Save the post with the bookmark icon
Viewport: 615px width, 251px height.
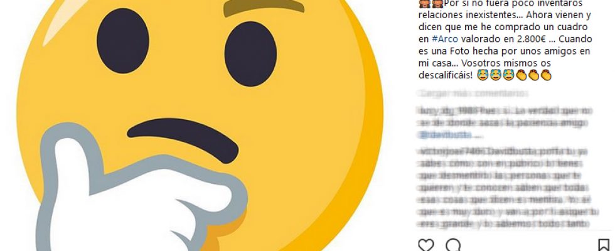[604, 245]
